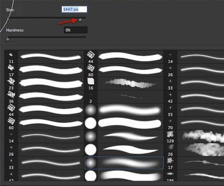The height and width of the screenshot is (186, 224).
Task: Select the hard round brush with the even thick stroke
Action: click(x=124, y=123)
